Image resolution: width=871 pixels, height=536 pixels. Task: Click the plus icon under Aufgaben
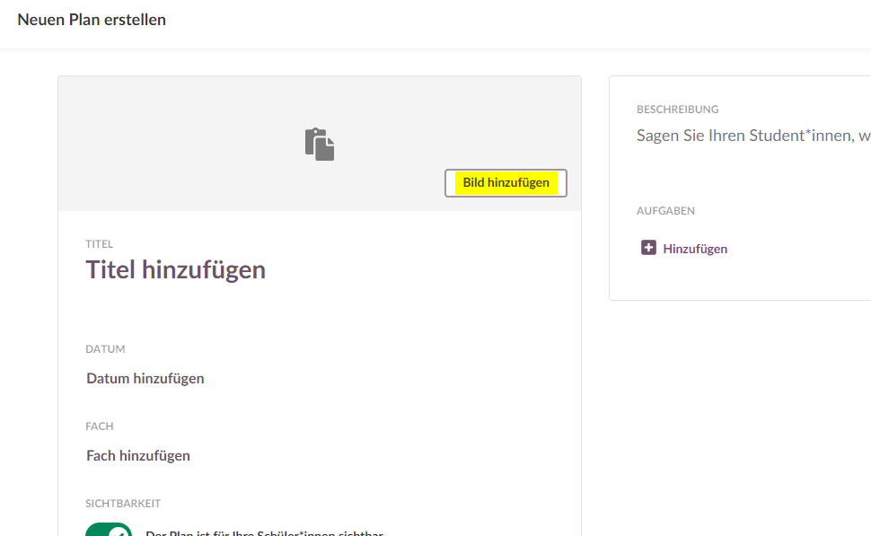click(x=648, y=248)
